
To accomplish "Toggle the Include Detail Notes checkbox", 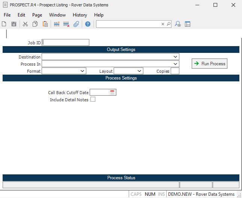I will (x=93, y=99).
